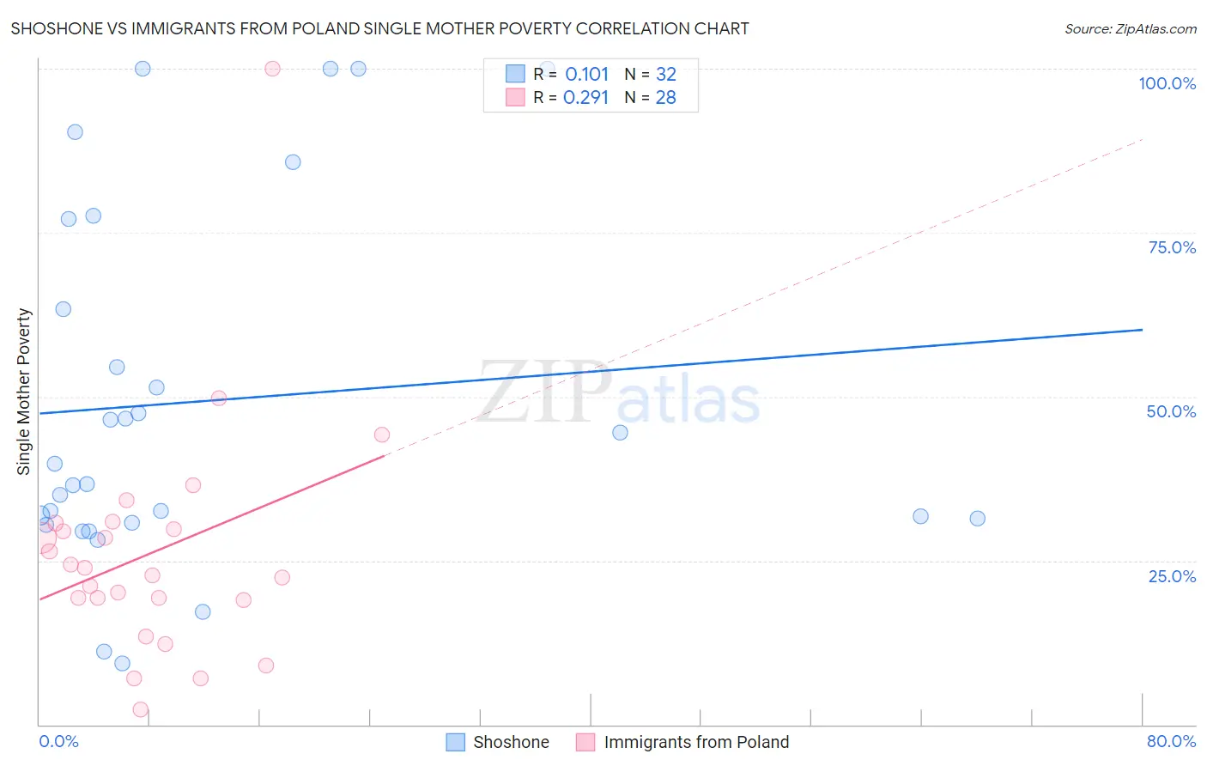Screen dimensions: 1207x766
Task: Click the blue swatch beside R = 0.101
Action: coord(515,74)
